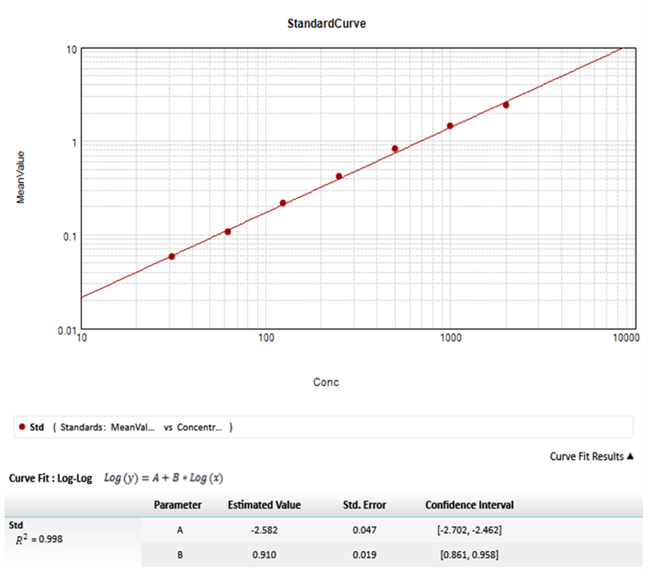Click the Estimated Value column header
This screenshot has width=652, height=575.
264,505
